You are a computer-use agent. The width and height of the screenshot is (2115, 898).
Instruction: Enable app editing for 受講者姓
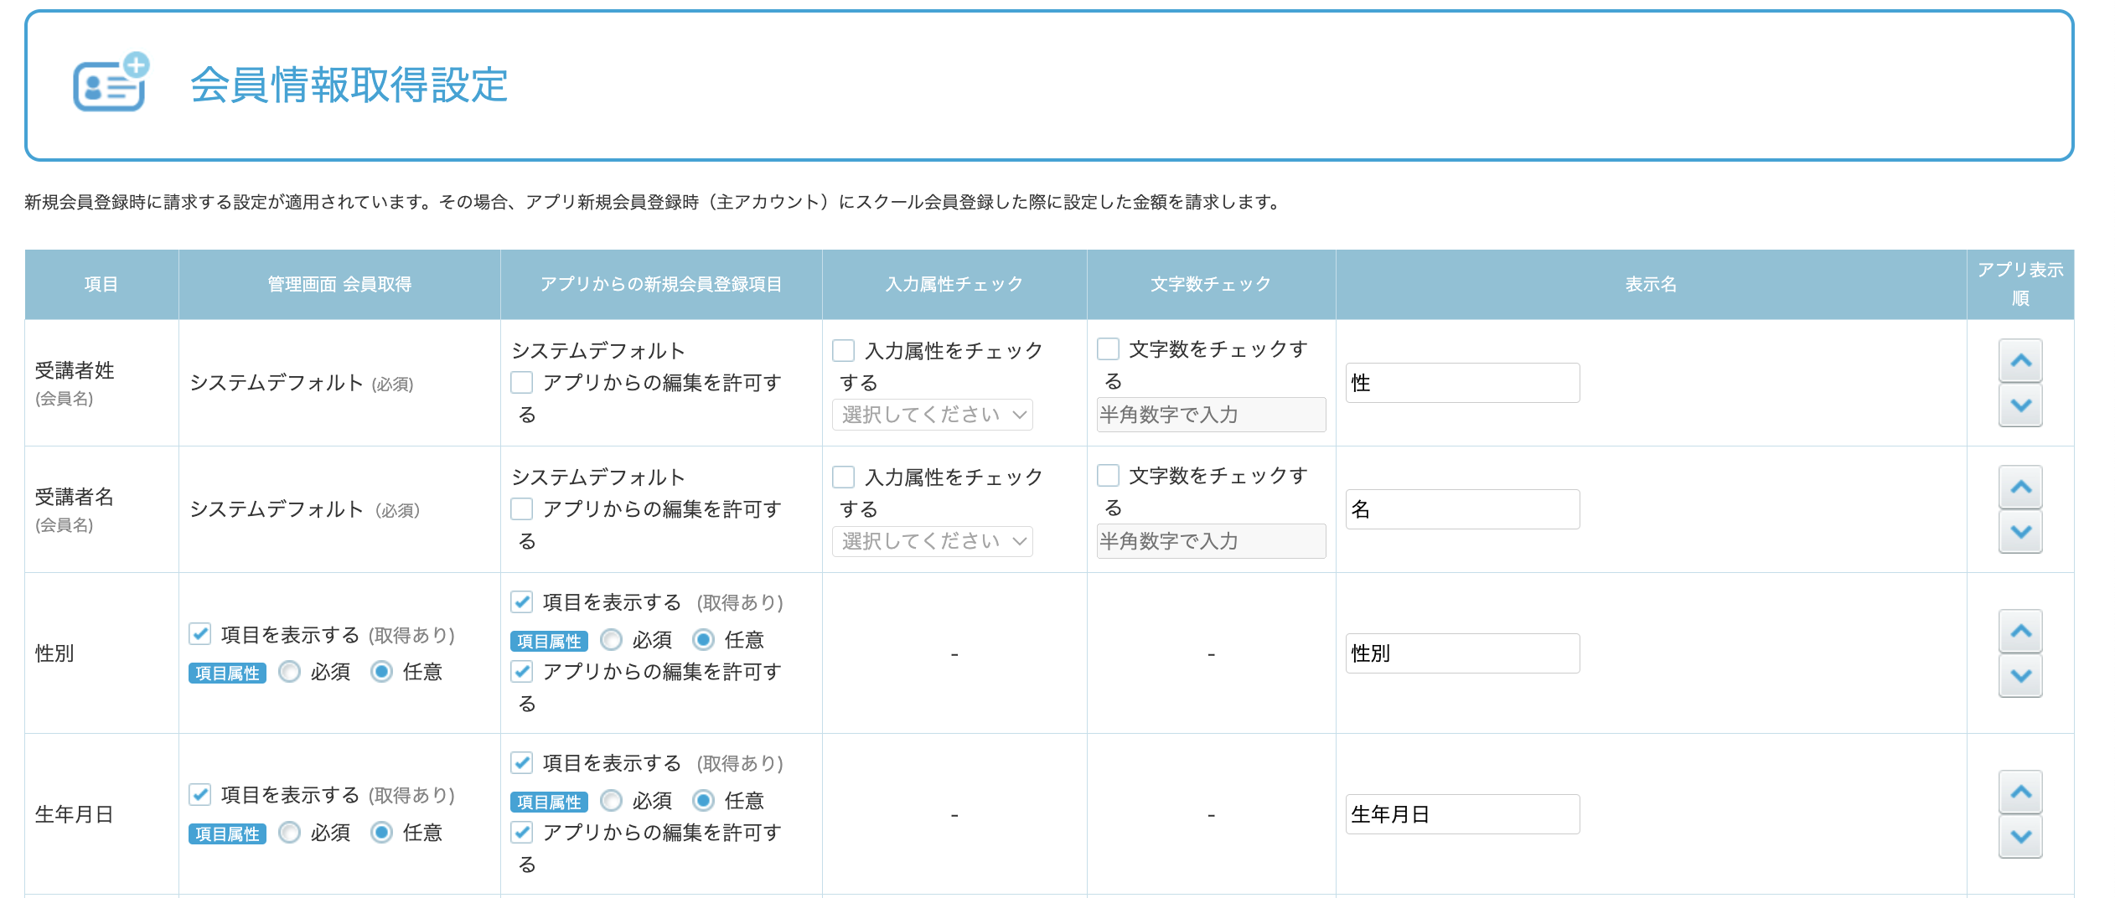[x=522, y=383]
